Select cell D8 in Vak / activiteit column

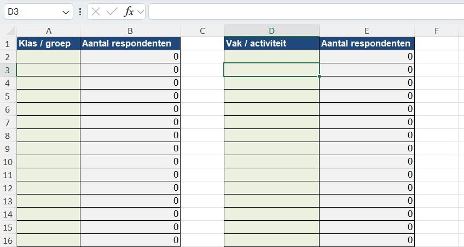tap(271, 135)
